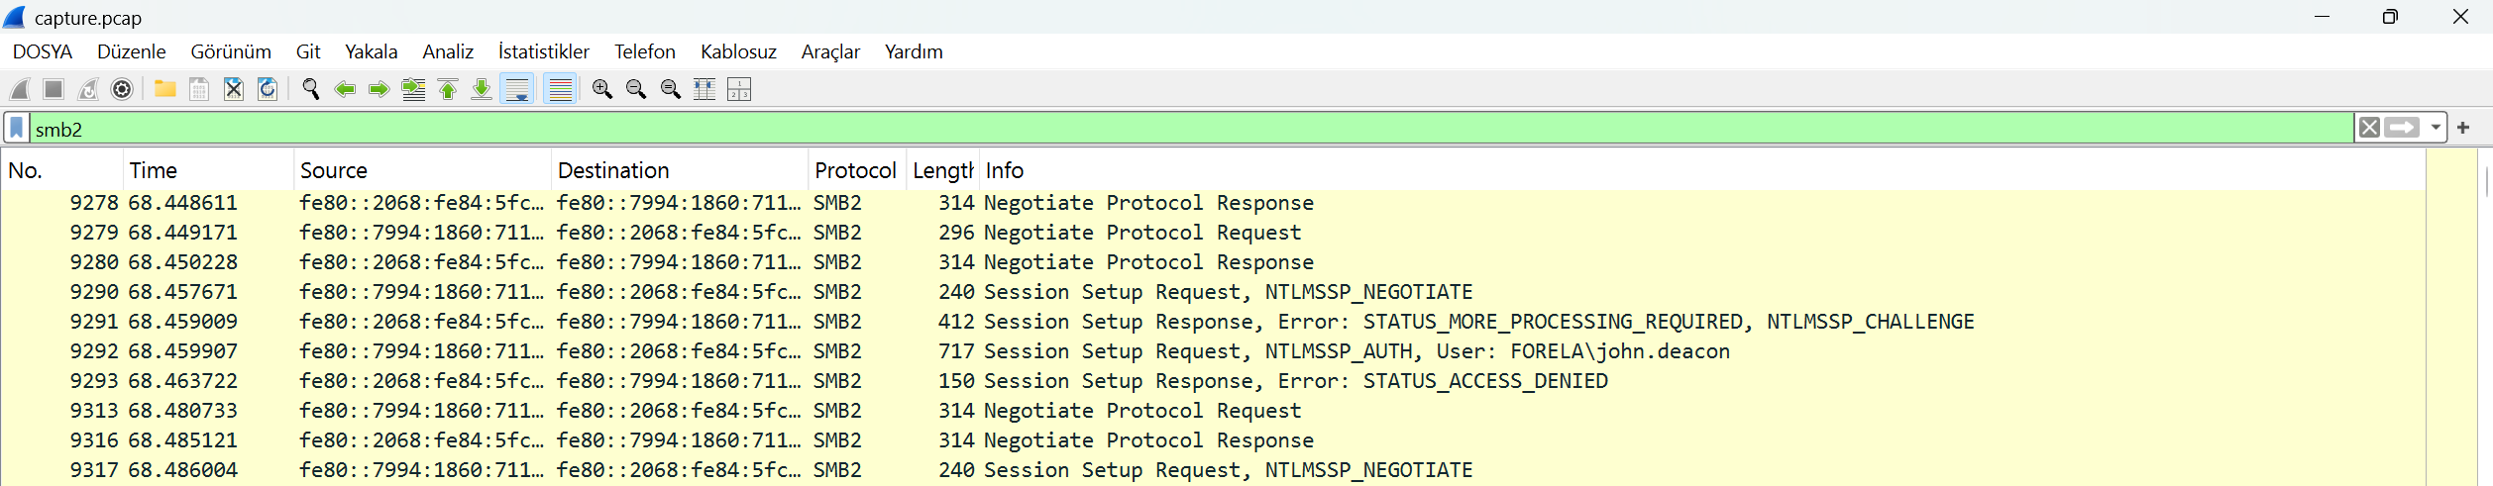Reload the current capture file
Viewport: 2493px width, 486px height.
[x=268, y=90]
